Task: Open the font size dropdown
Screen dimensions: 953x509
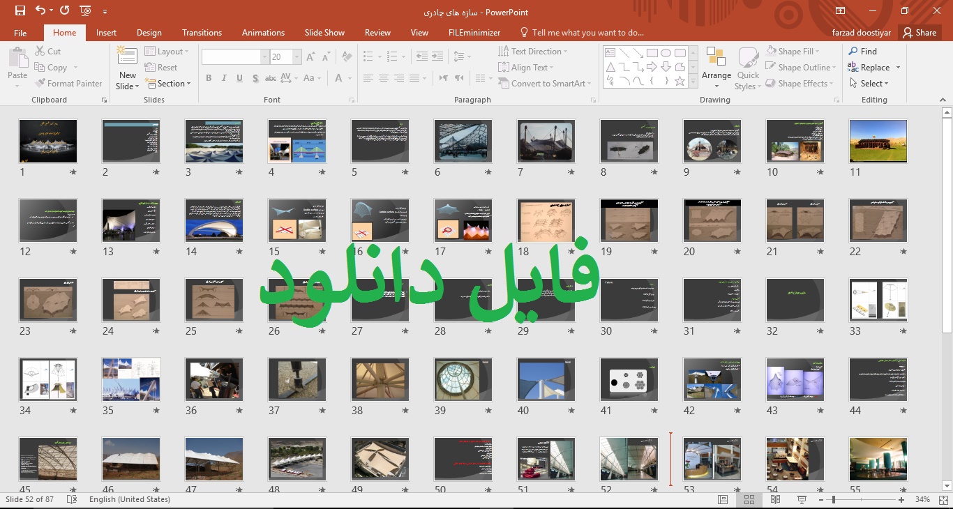Action: (297, 57)
